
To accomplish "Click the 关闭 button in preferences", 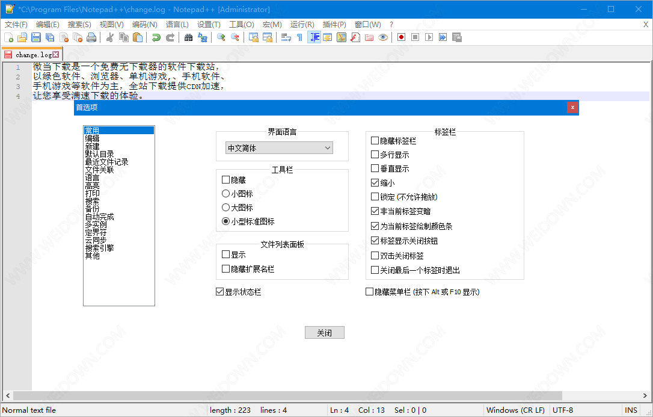I will pos(325,332).
